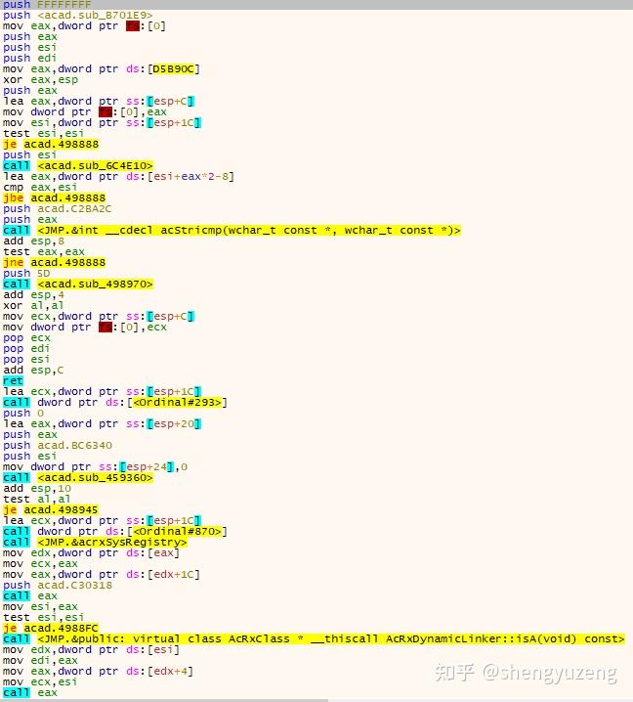Viewport: 633px width, 702px height.
Task: Select the mov esi,eax instruction
Action: click(40, 606)
